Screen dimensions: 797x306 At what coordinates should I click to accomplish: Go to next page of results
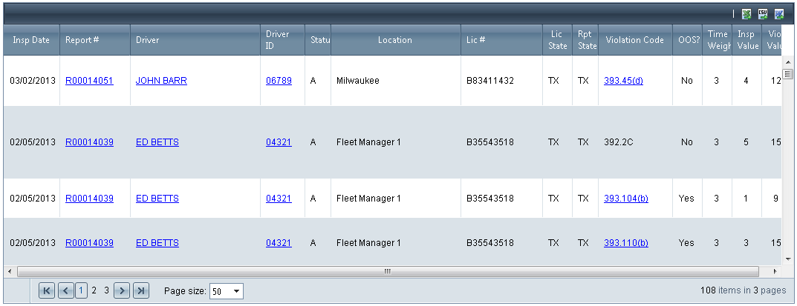click(122, 290)
